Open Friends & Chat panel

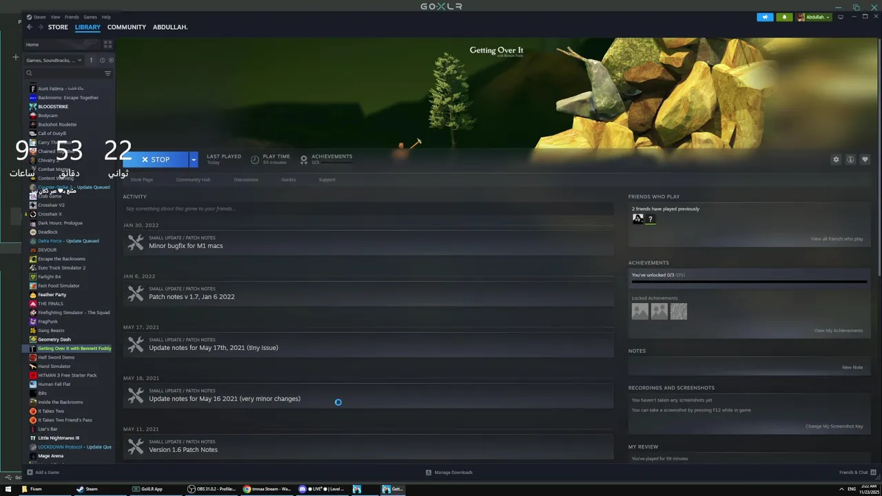(x=857, y=473)
